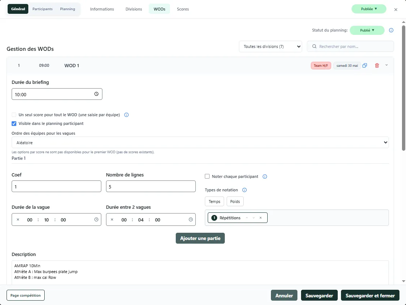Collapse the WOD 1 row with the chevron

(x=386, y=65)
